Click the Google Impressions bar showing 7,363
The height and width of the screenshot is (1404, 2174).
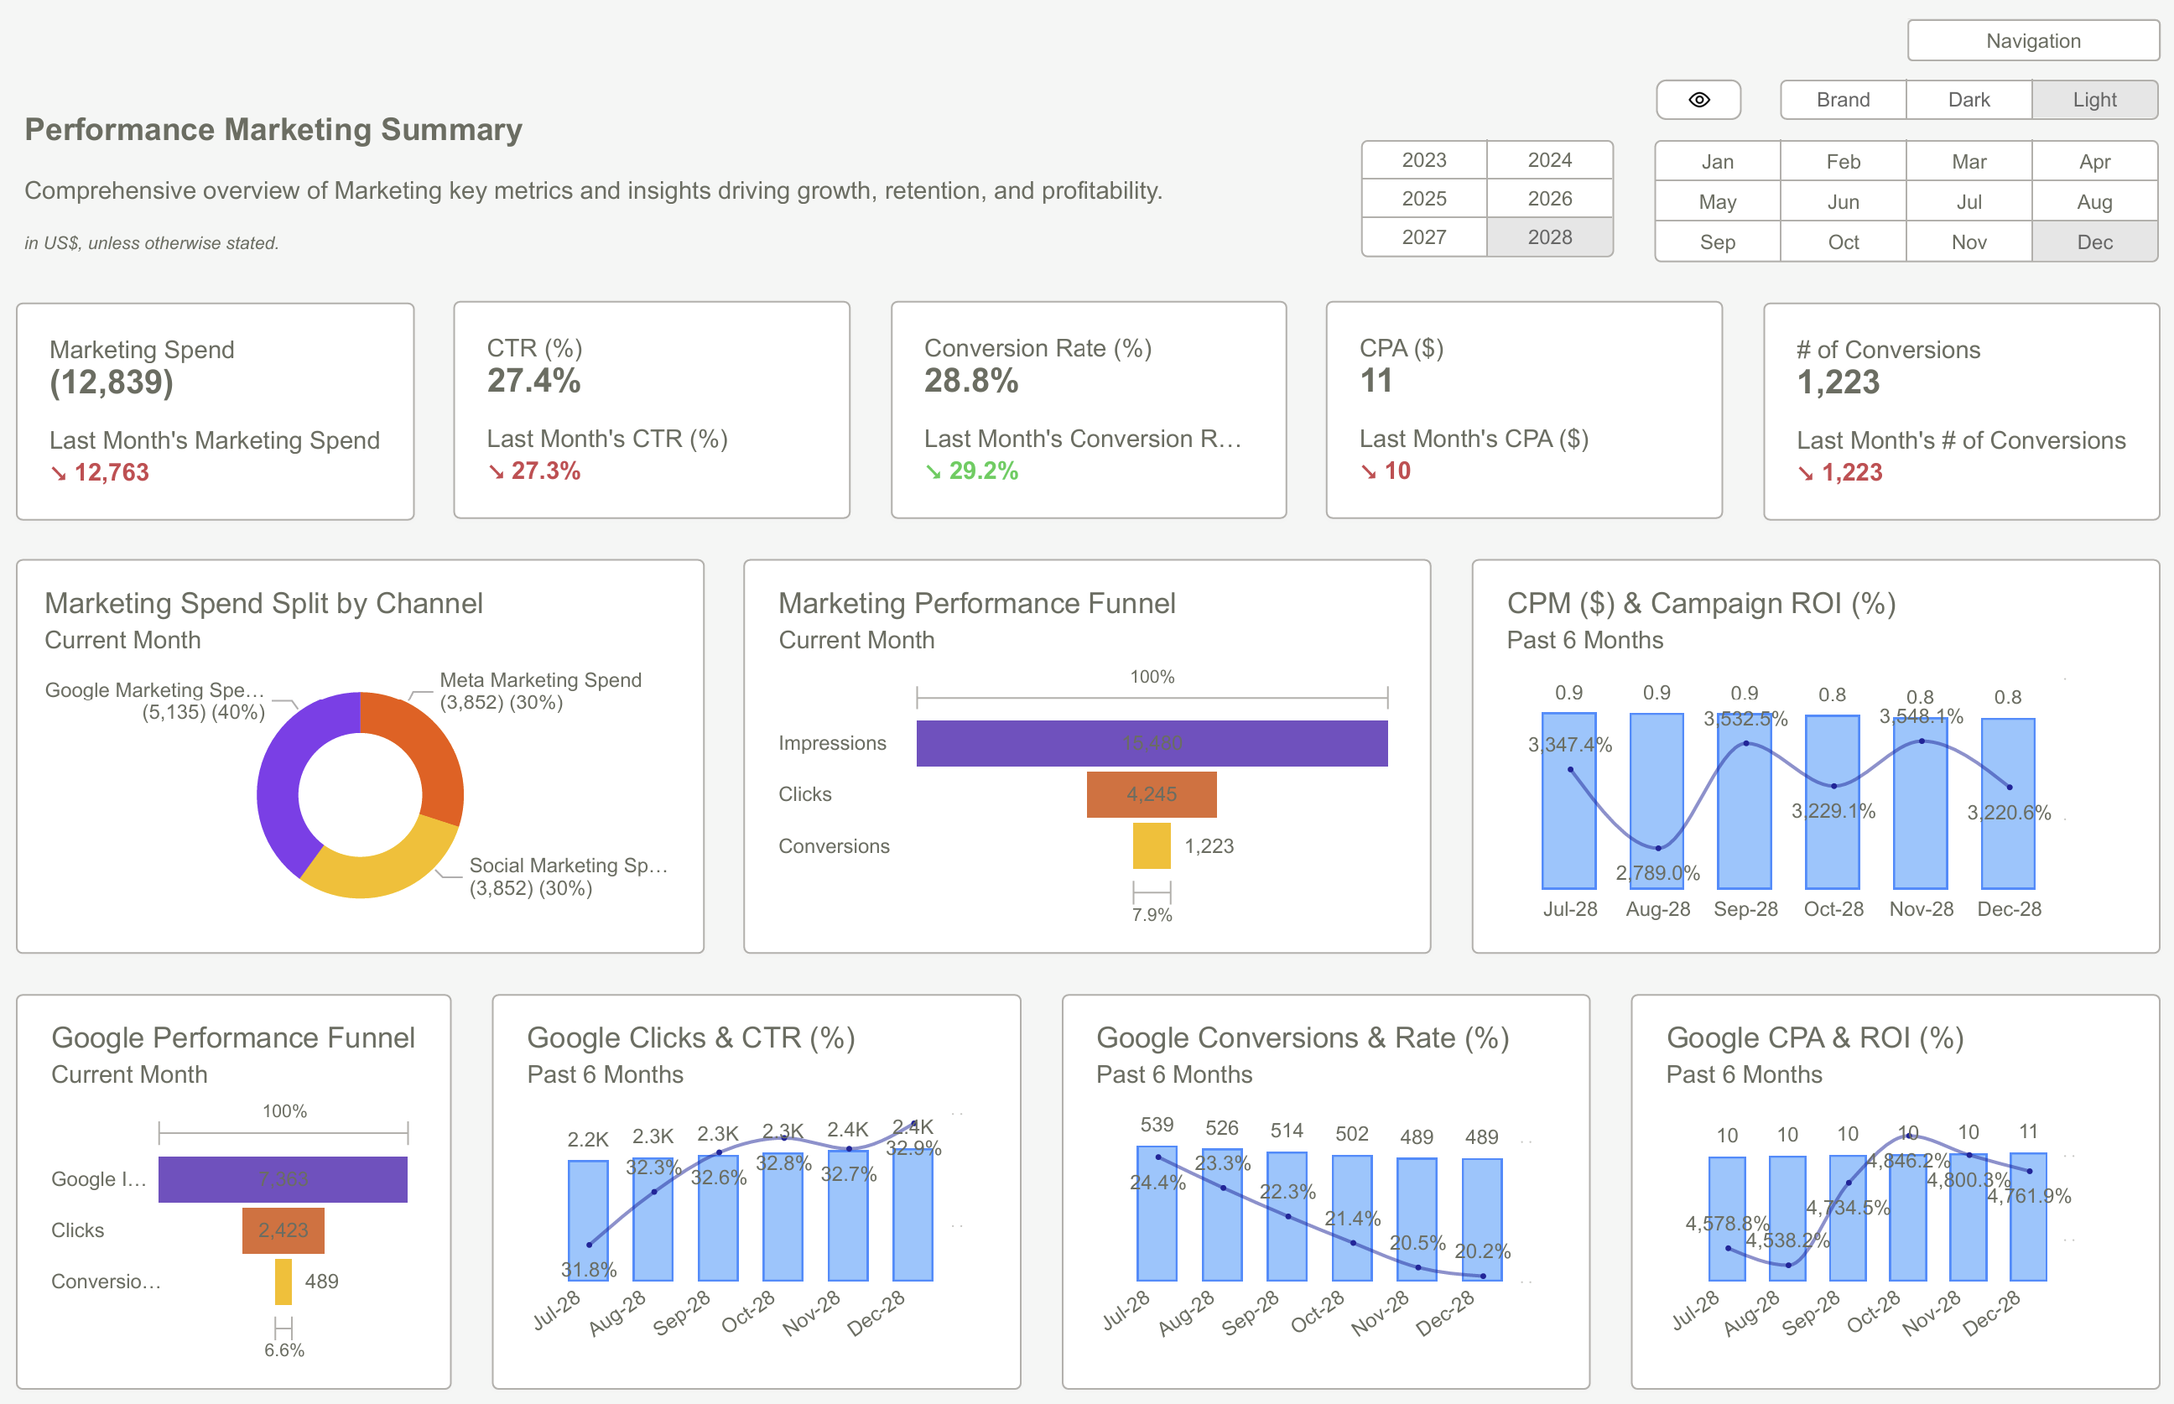coord(283,1179)
